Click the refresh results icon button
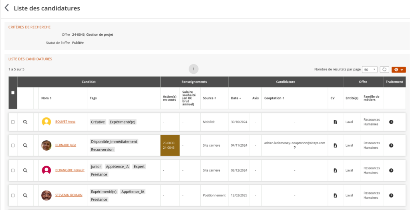 tap(384, 69)
